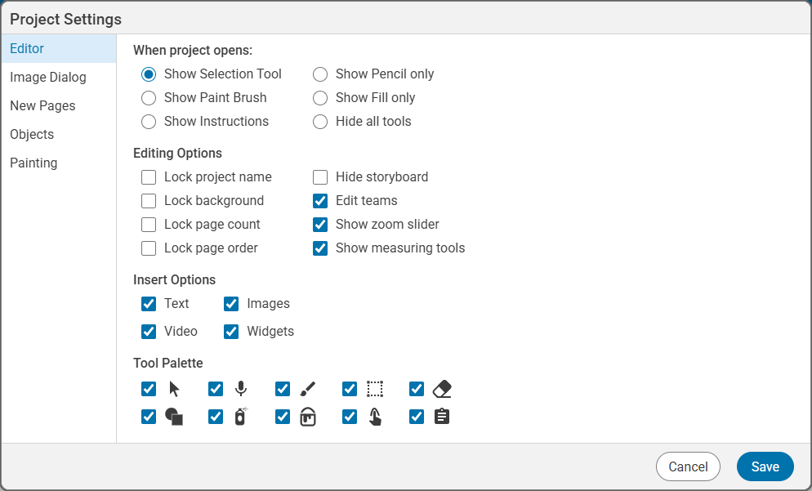Click the dotted marquee selection icon

click(x=375, y=389)
